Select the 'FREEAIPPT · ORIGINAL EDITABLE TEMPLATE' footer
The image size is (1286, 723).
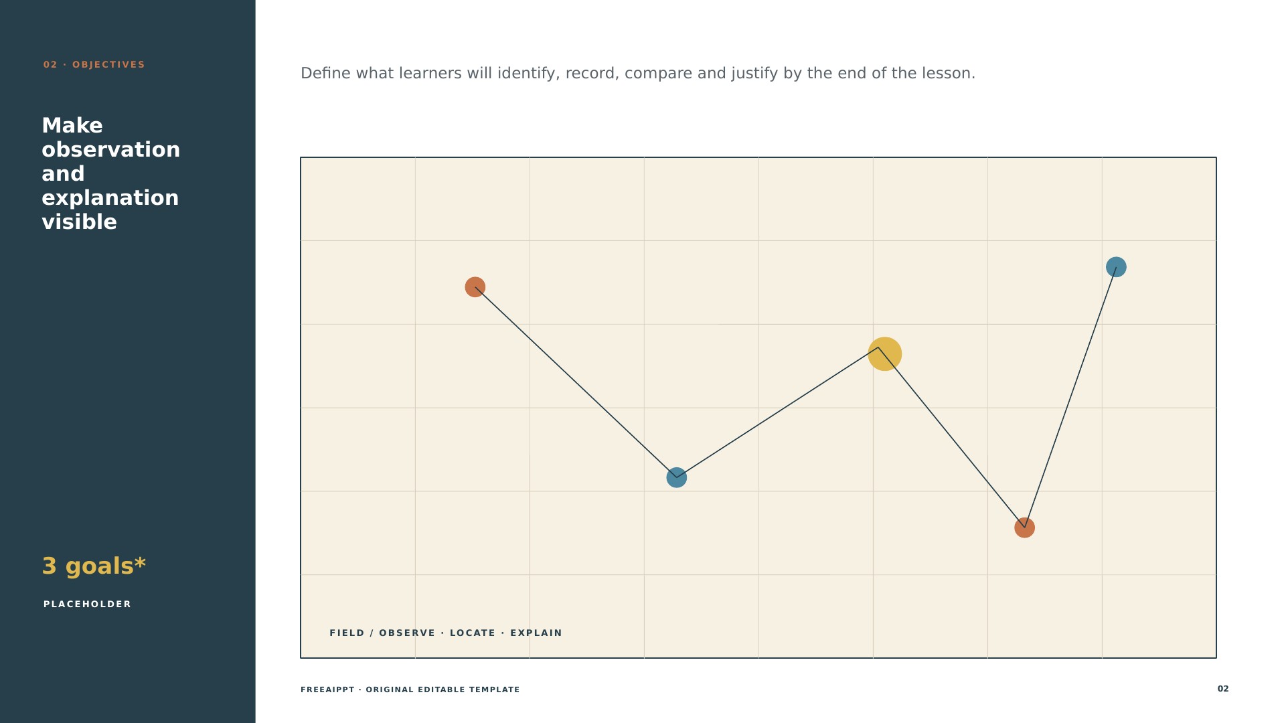[x=410, y=690]
